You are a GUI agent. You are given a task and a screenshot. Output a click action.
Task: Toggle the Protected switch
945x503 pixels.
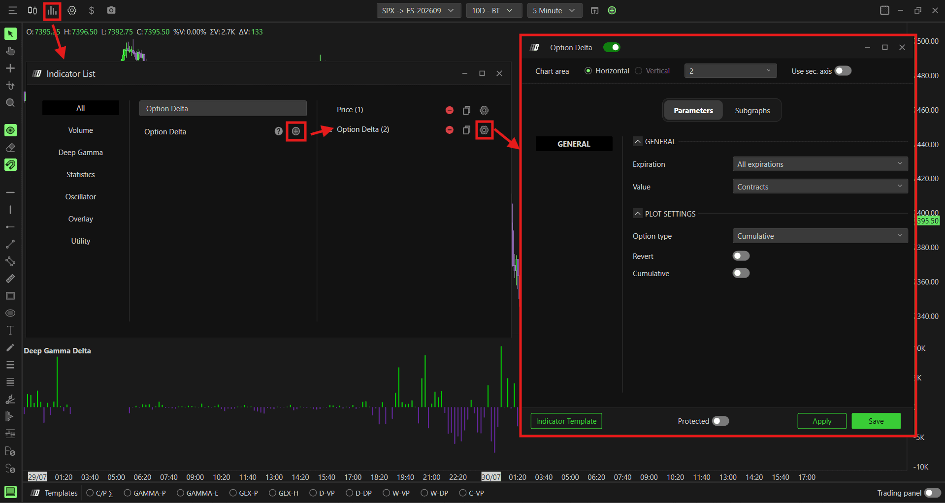[x=720, y=421]
